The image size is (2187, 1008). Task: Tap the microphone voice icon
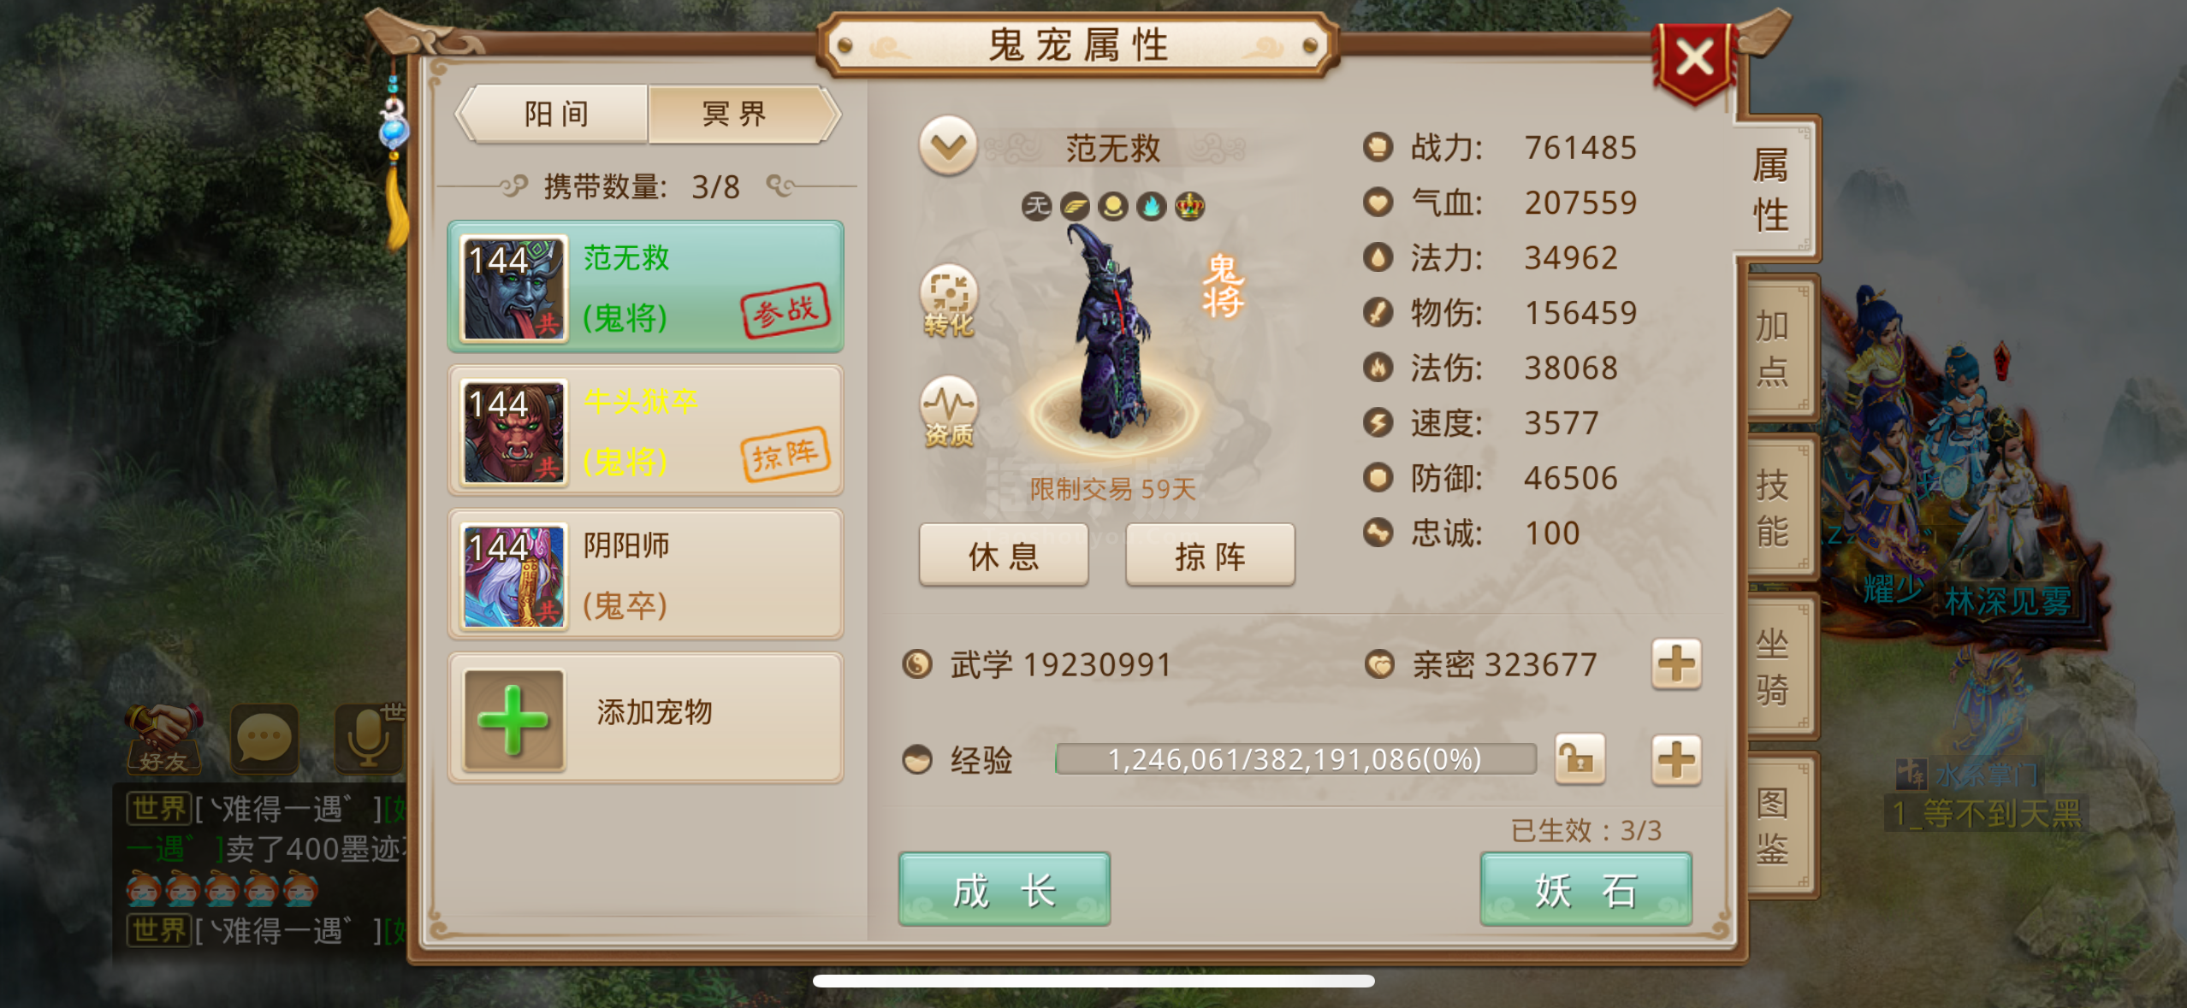[x=369, y=739]
